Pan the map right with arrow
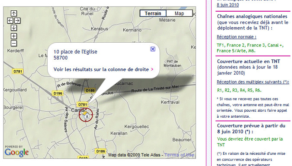The image size is (292, 166). pos(17,21)
